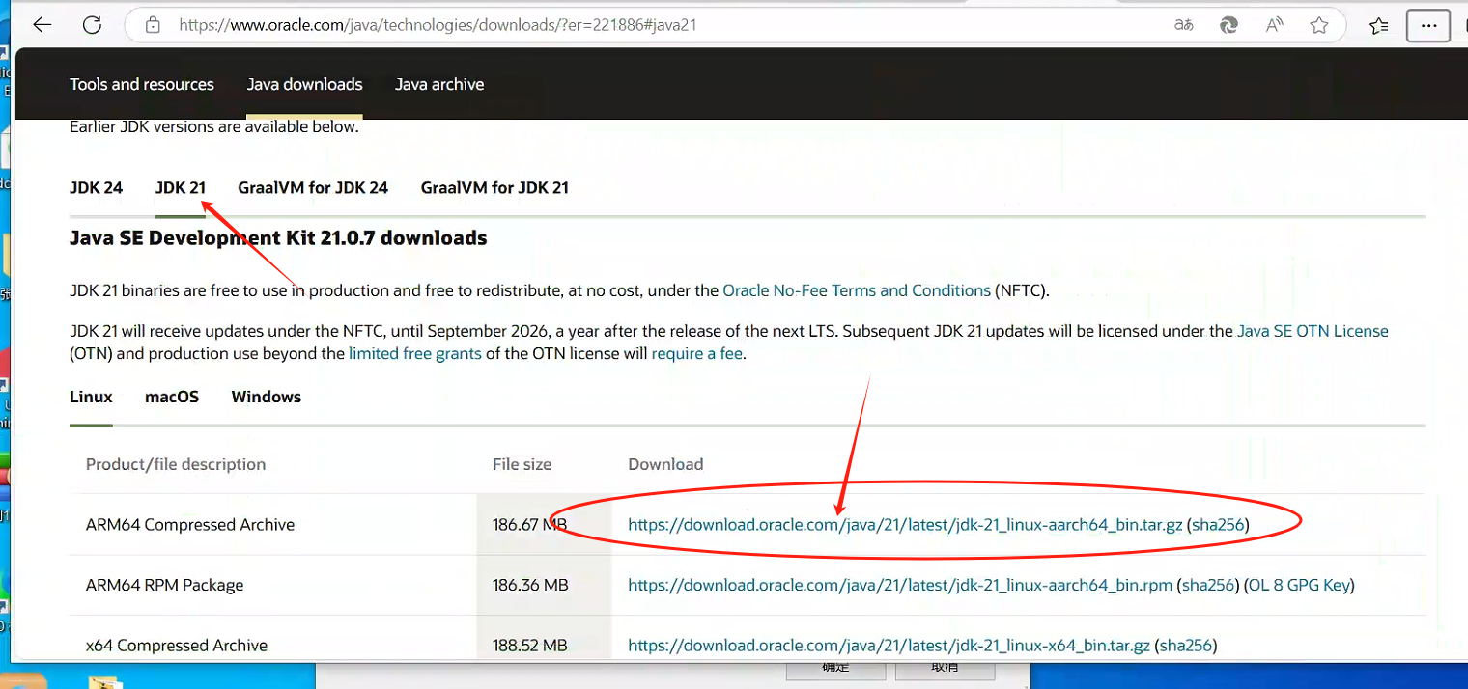Viewport: 1468px width, 689px height.
Task: Follow the limited free grants link
Action: click(x=415, y=353)
